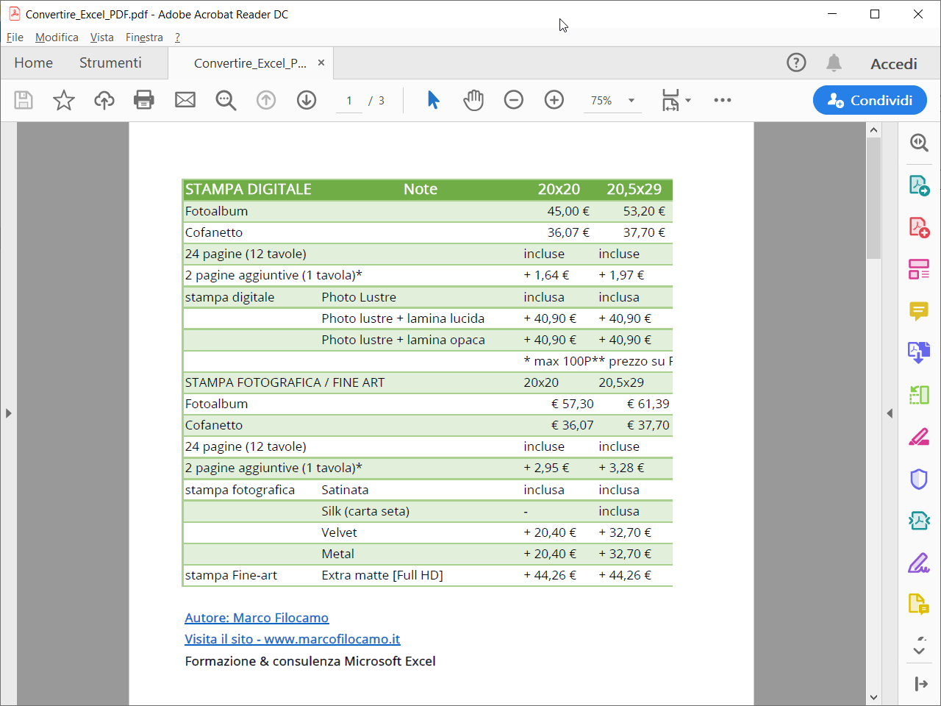Open the yellow document tool in sidebar
941x706 pixels.
919,605
